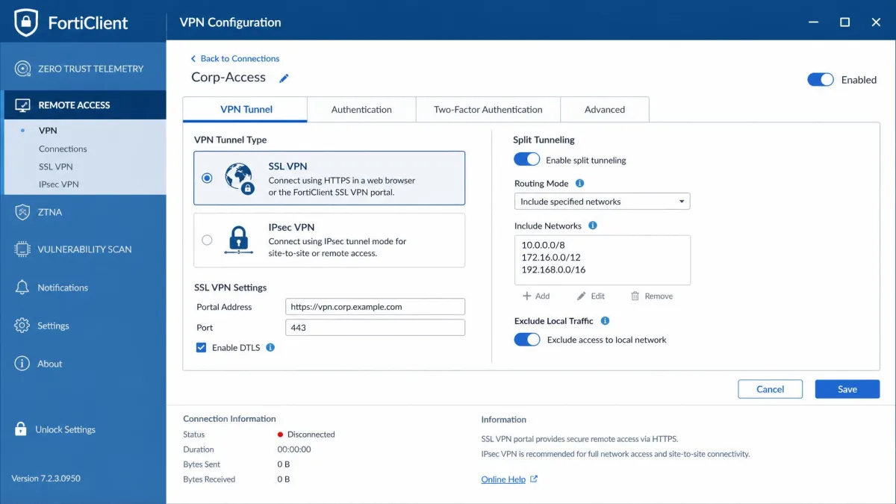Switch to the Authentication tab

pyautogui.click(x=361, y=109)
